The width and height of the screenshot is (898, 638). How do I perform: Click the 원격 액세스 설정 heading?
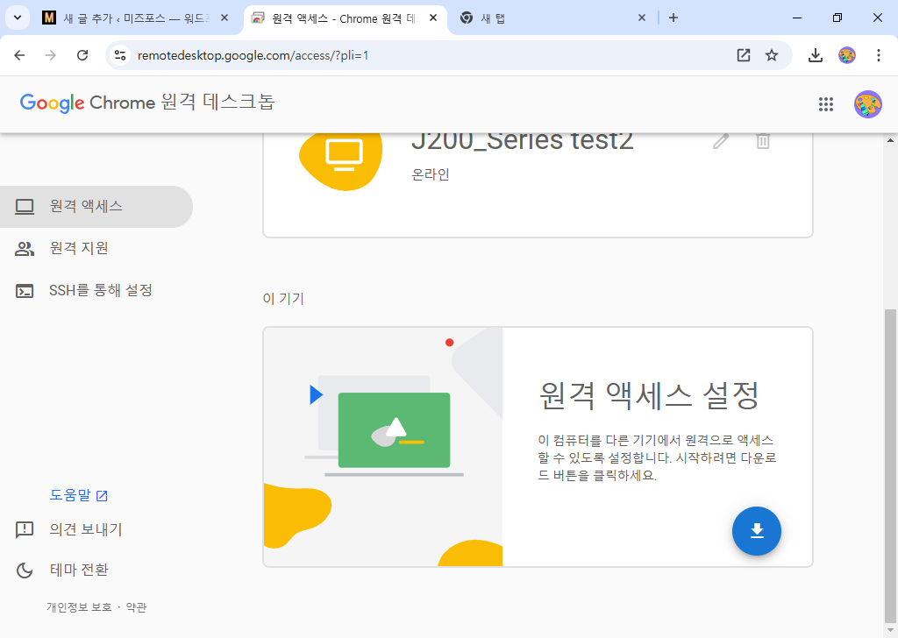click(649, 395)
